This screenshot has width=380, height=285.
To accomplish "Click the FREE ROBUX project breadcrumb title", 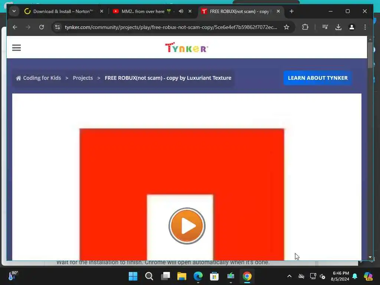I will tap(168, 78).
